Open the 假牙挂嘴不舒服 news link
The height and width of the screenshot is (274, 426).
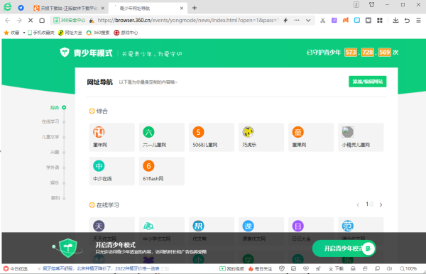pyautogui.click(x=101, y=269)
